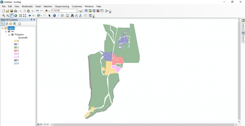Zoom to Full Extent globe
This screenshot has height=126, width=245.
[x=16, y=16]
